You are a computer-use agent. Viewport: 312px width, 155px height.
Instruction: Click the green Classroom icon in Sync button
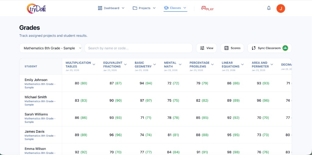(285, 48)
